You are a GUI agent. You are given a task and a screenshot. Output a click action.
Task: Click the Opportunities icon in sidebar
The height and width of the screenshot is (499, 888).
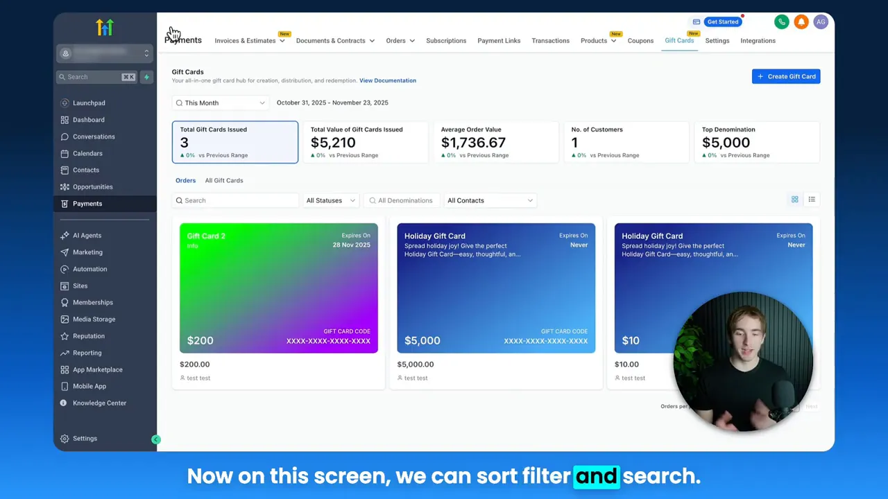65,186
